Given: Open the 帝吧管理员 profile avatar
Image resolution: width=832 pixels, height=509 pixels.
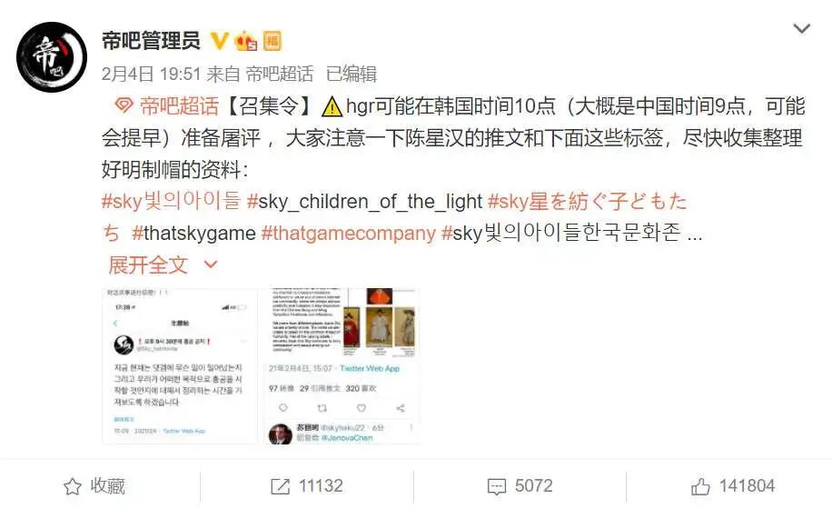Looking at the screenshot, I should tap(52, 56).
